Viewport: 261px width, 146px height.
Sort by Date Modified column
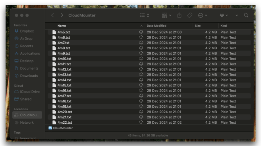click(157, 26)
